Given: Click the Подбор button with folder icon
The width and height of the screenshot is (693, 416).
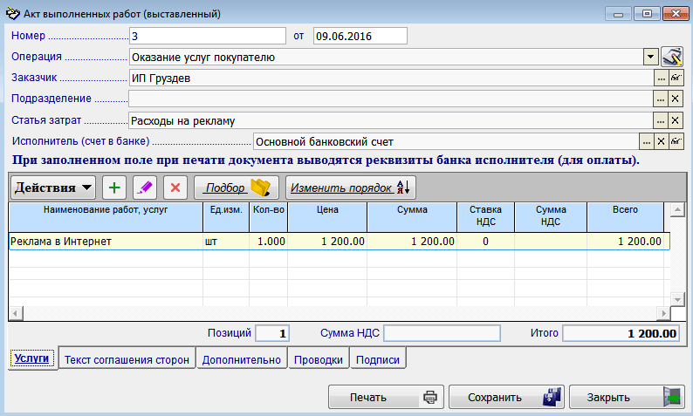Looking at the screenshot, I should click(237, 188).
